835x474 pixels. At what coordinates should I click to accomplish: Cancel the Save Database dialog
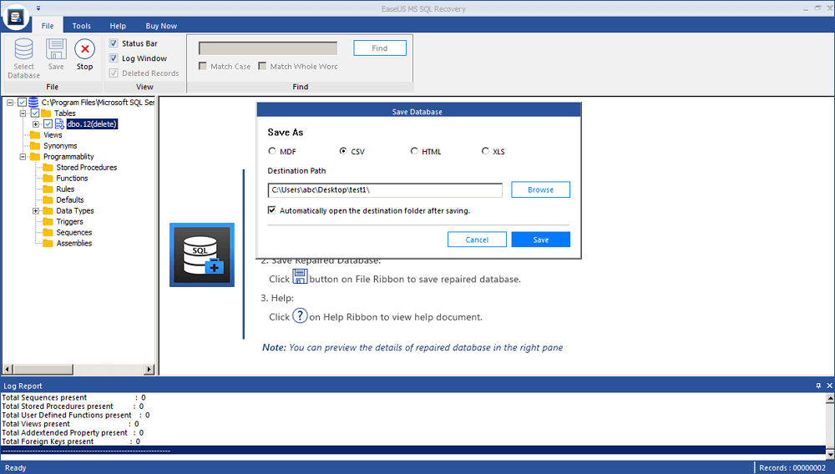coord(477,240)
